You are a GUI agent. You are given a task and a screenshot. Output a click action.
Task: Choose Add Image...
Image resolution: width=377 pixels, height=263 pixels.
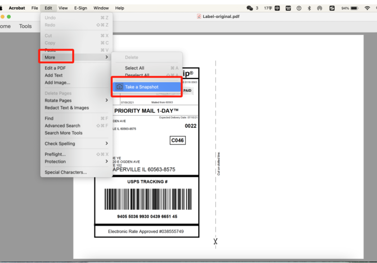(77, 82)
